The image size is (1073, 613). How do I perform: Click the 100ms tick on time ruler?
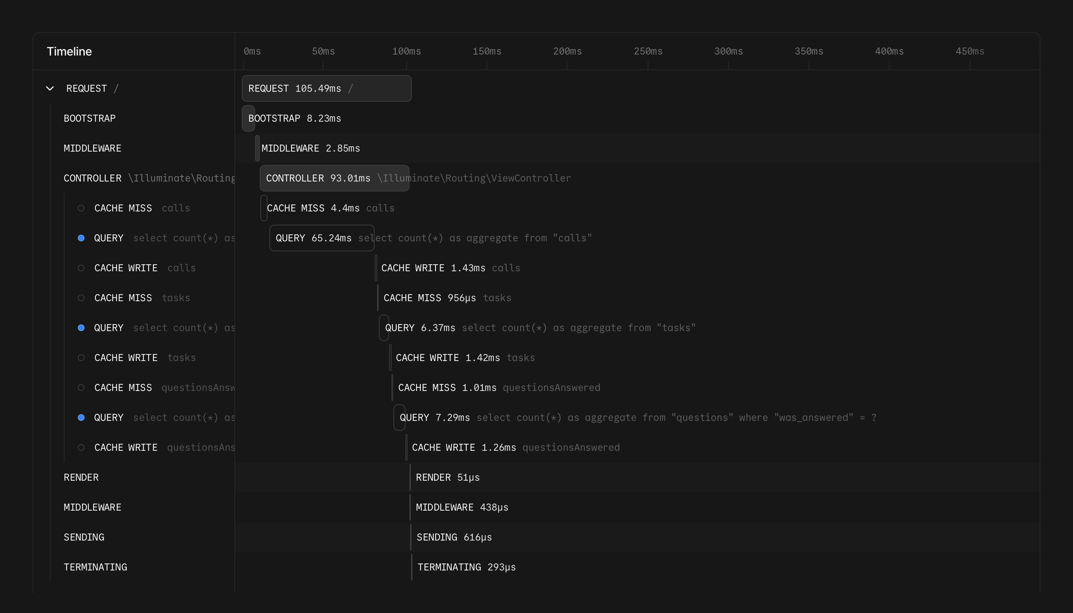coord(406,52)
